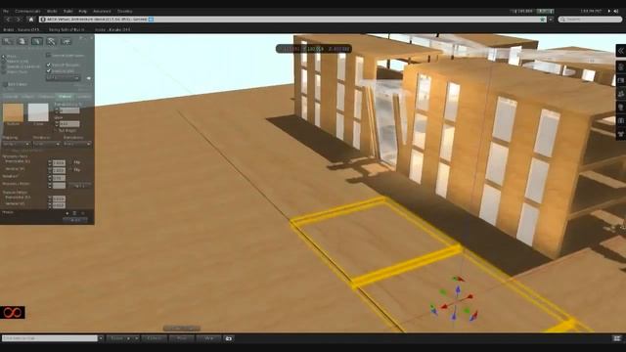Click the Home icon in navigation bar
The image size is (626, 352).
coord(31,20)
